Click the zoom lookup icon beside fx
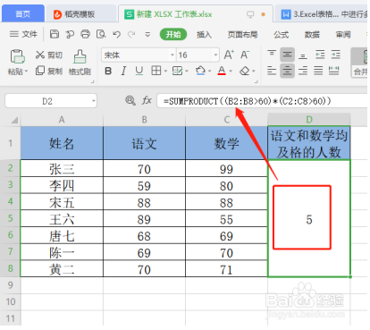Screen dimensions: 370x330 click(130, 100)
